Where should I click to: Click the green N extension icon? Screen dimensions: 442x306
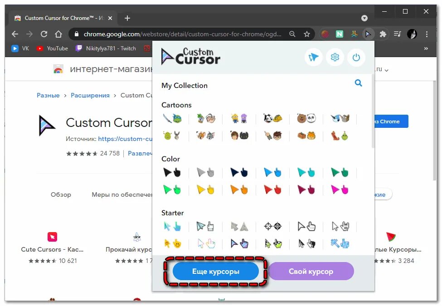(340, 34)
